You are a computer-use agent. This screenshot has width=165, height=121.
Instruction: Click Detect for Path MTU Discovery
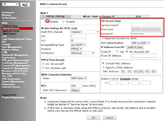75,90
